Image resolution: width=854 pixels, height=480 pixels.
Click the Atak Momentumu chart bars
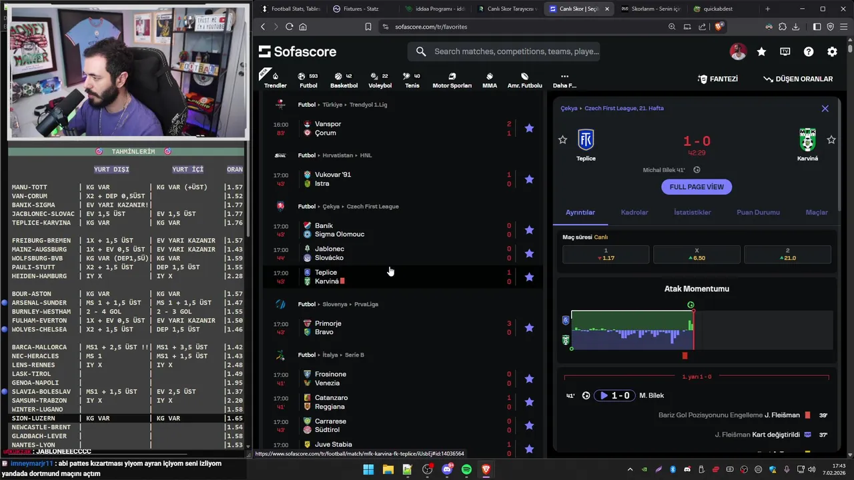(632, 330)
